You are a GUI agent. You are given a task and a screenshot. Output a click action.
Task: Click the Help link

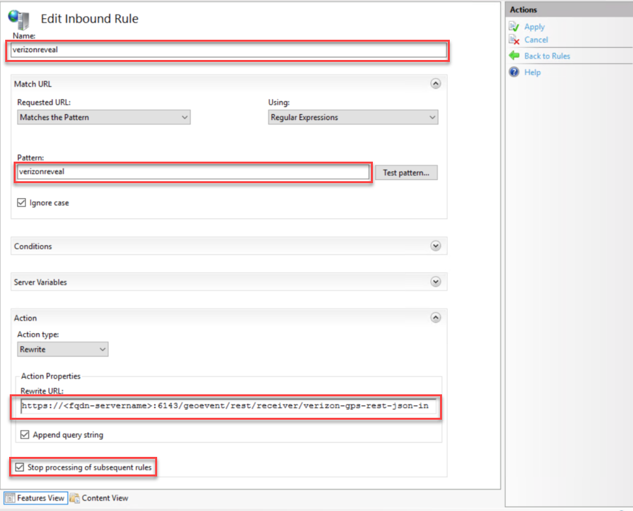(533, 72)
